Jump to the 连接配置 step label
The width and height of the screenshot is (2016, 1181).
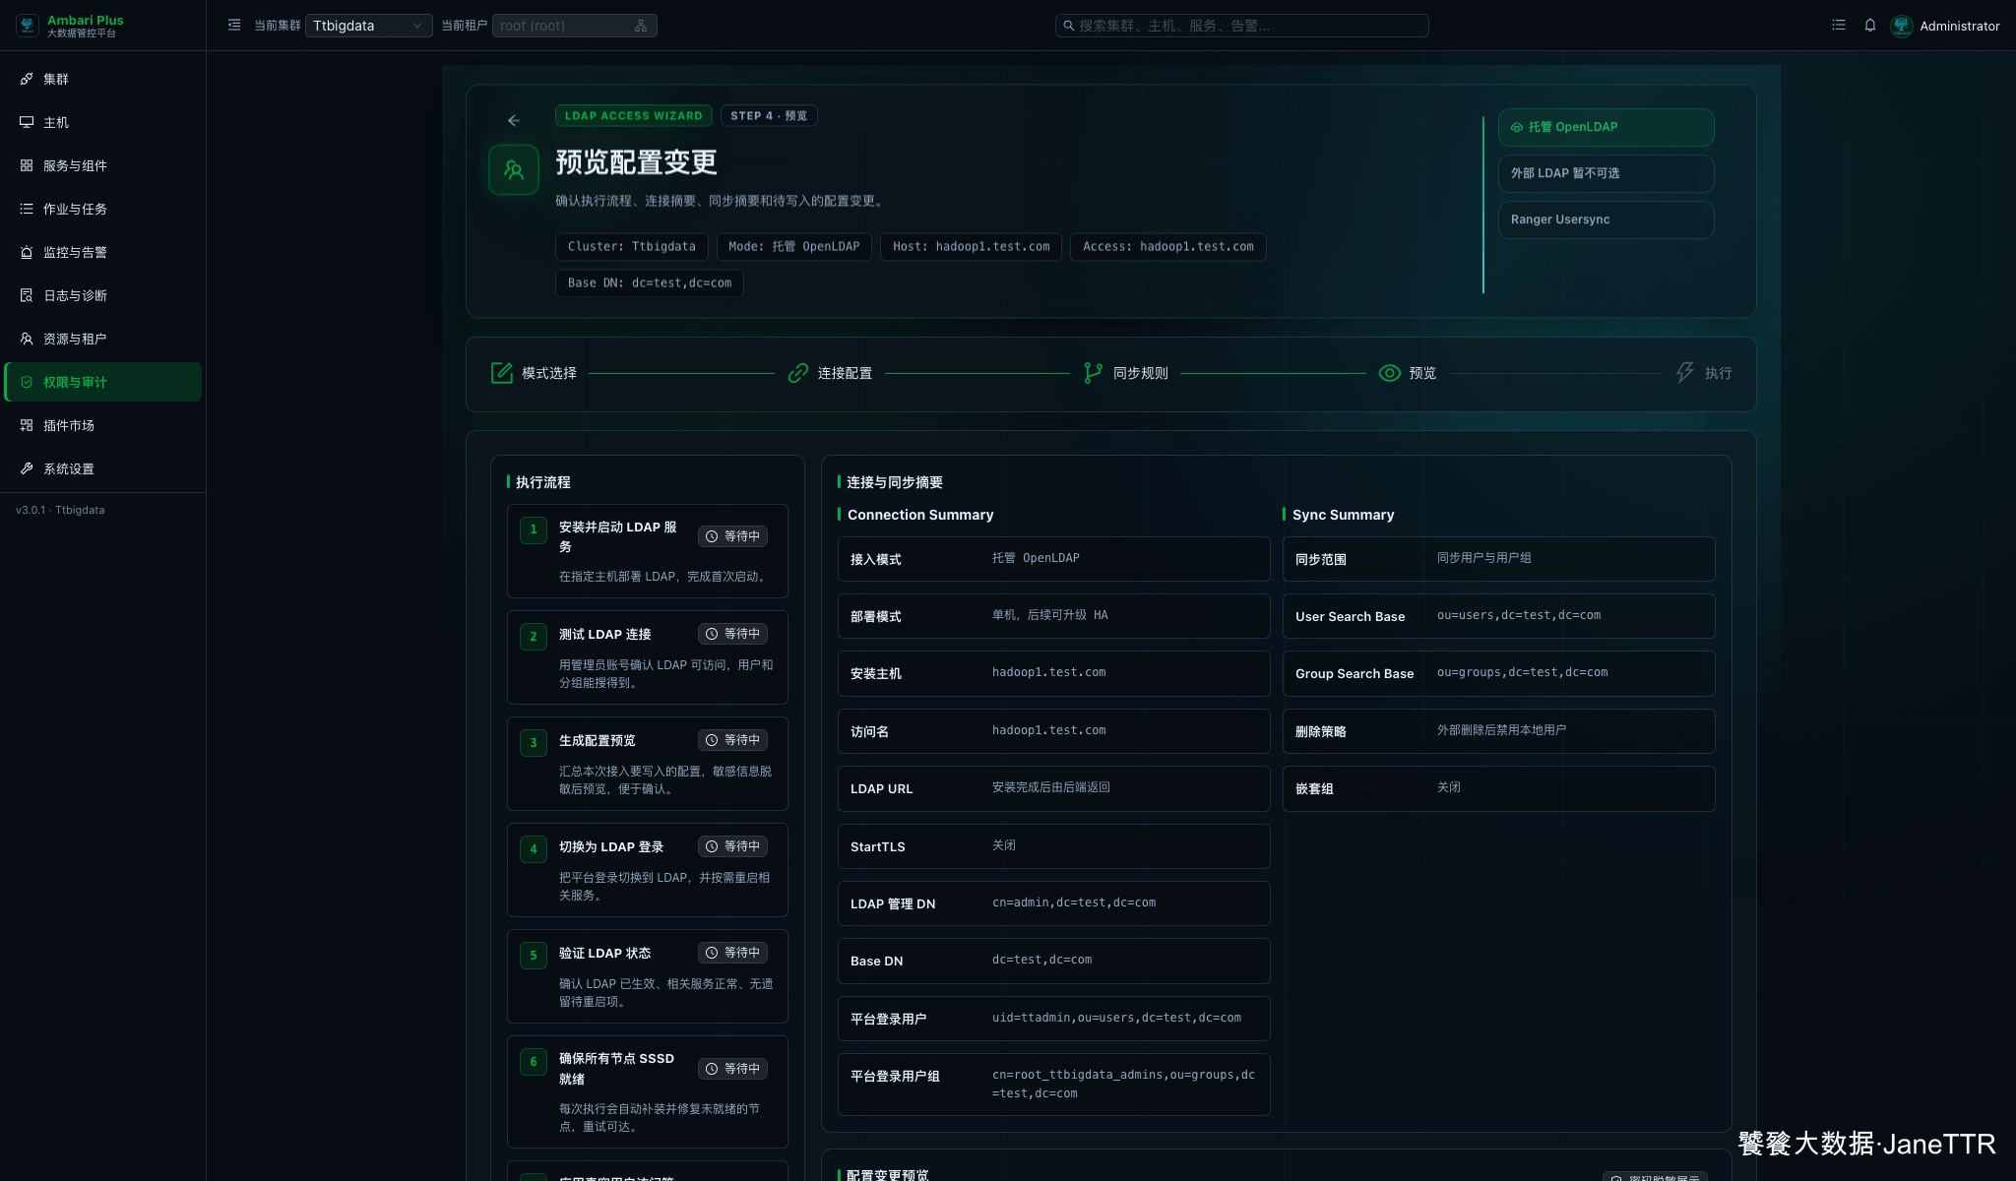(x=846, y=374)
